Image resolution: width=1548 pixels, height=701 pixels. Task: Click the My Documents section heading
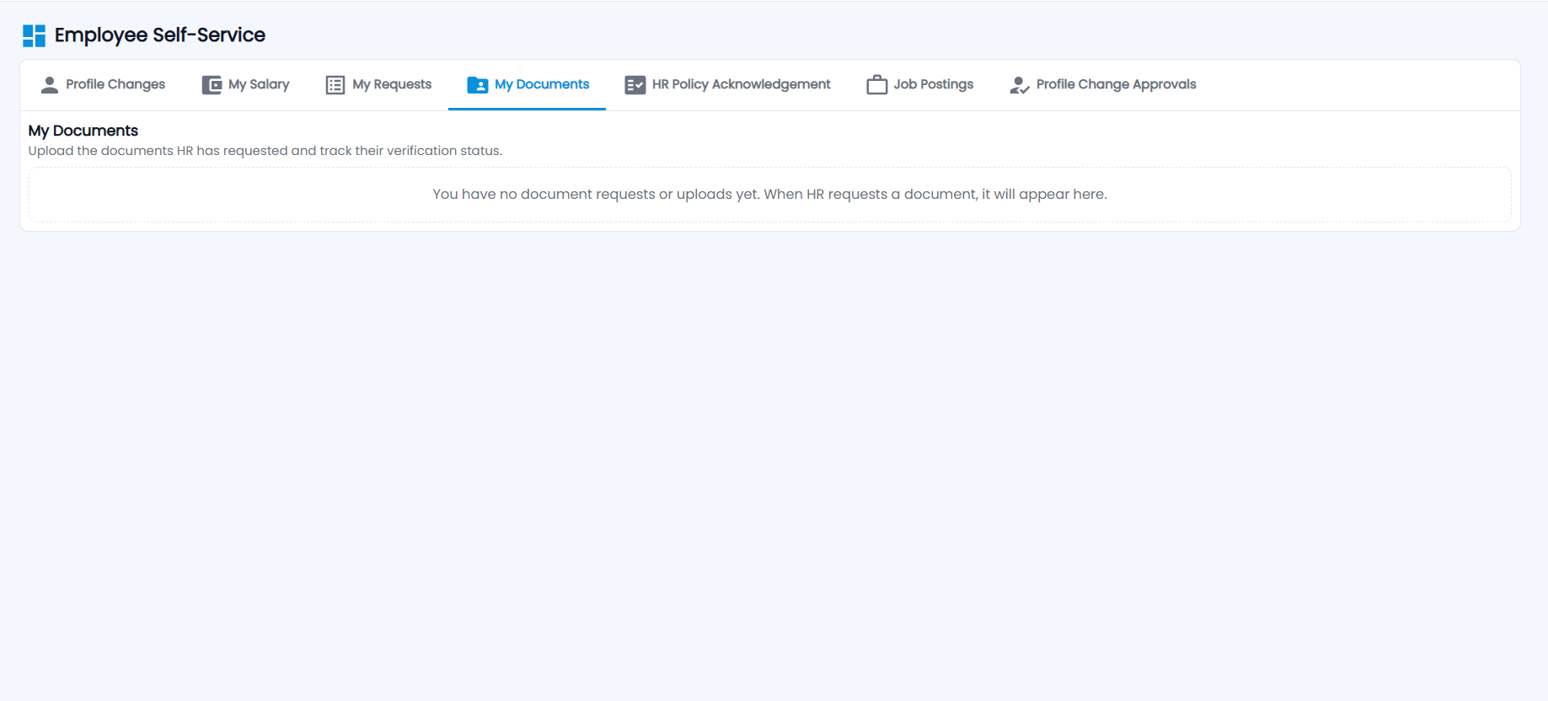tap(83, 131)
